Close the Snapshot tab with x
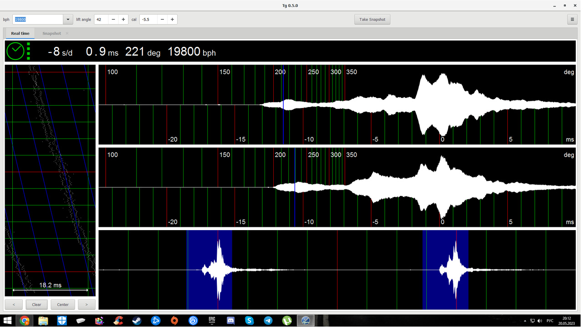The width and height of the screenshot is (583, 329). coord(67,34)
